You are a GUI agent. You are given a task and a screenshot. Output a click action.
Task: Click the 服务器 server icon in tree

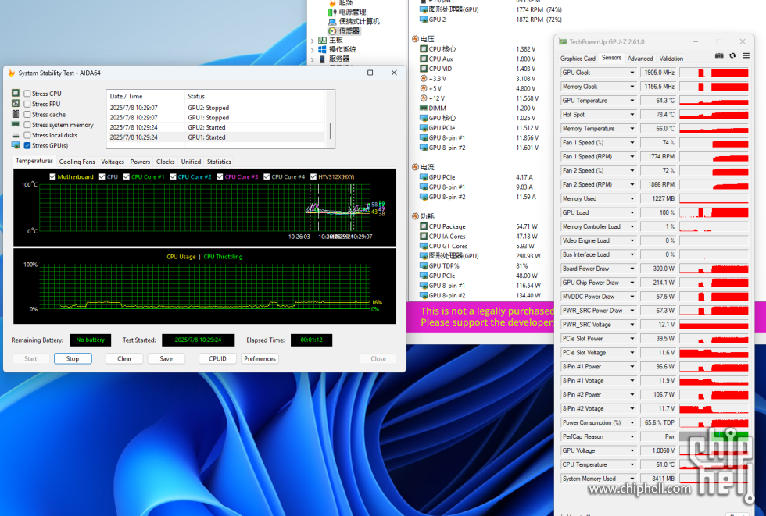click(322, 59)
